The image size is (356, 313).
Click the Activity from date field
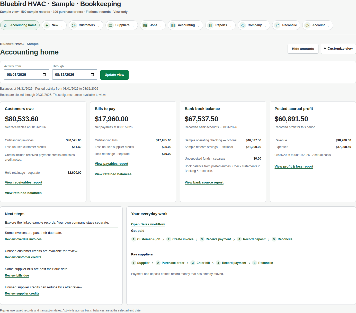point(26,75)
